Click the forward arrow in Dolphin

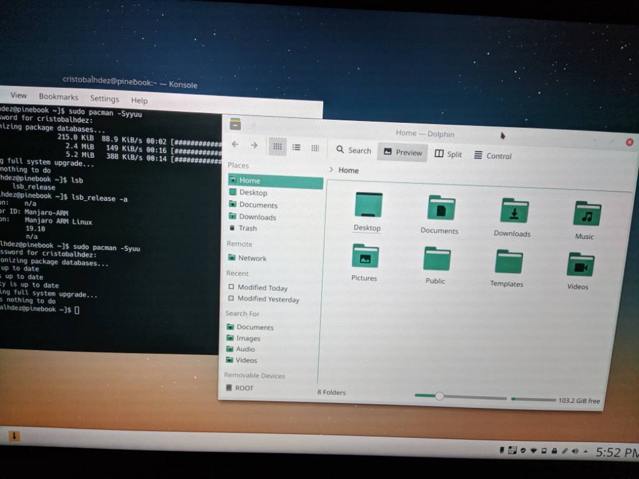[254, 145]
